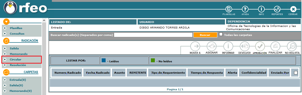Click the green No leídos color square
Screen dimensions: 302x95
[153, 60]
